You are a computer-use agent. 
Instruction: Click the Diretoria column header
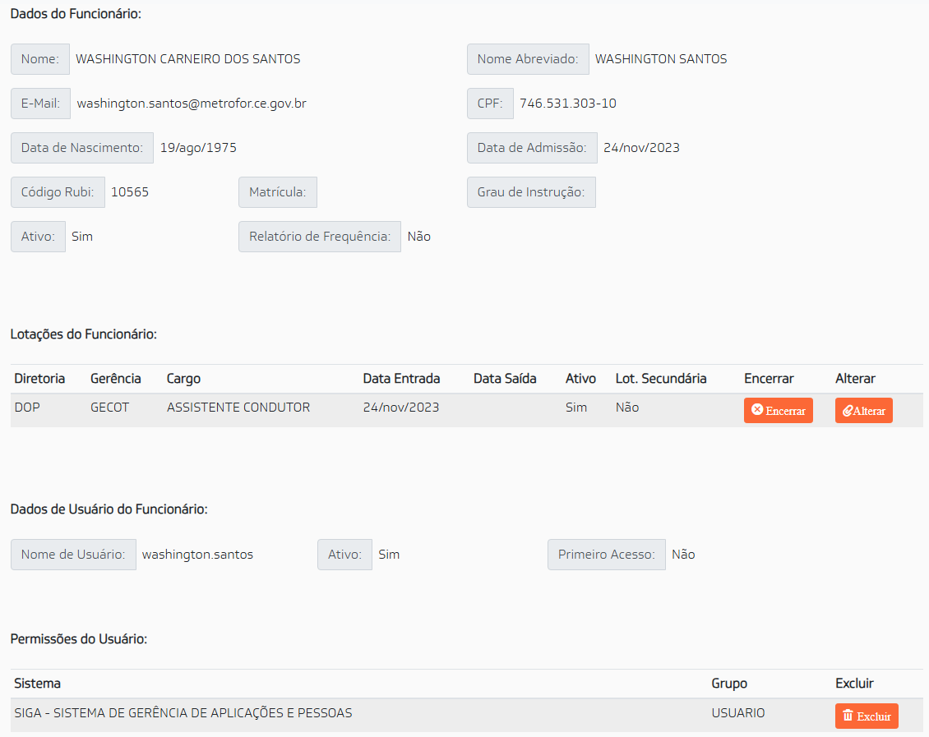coord(39,379)
